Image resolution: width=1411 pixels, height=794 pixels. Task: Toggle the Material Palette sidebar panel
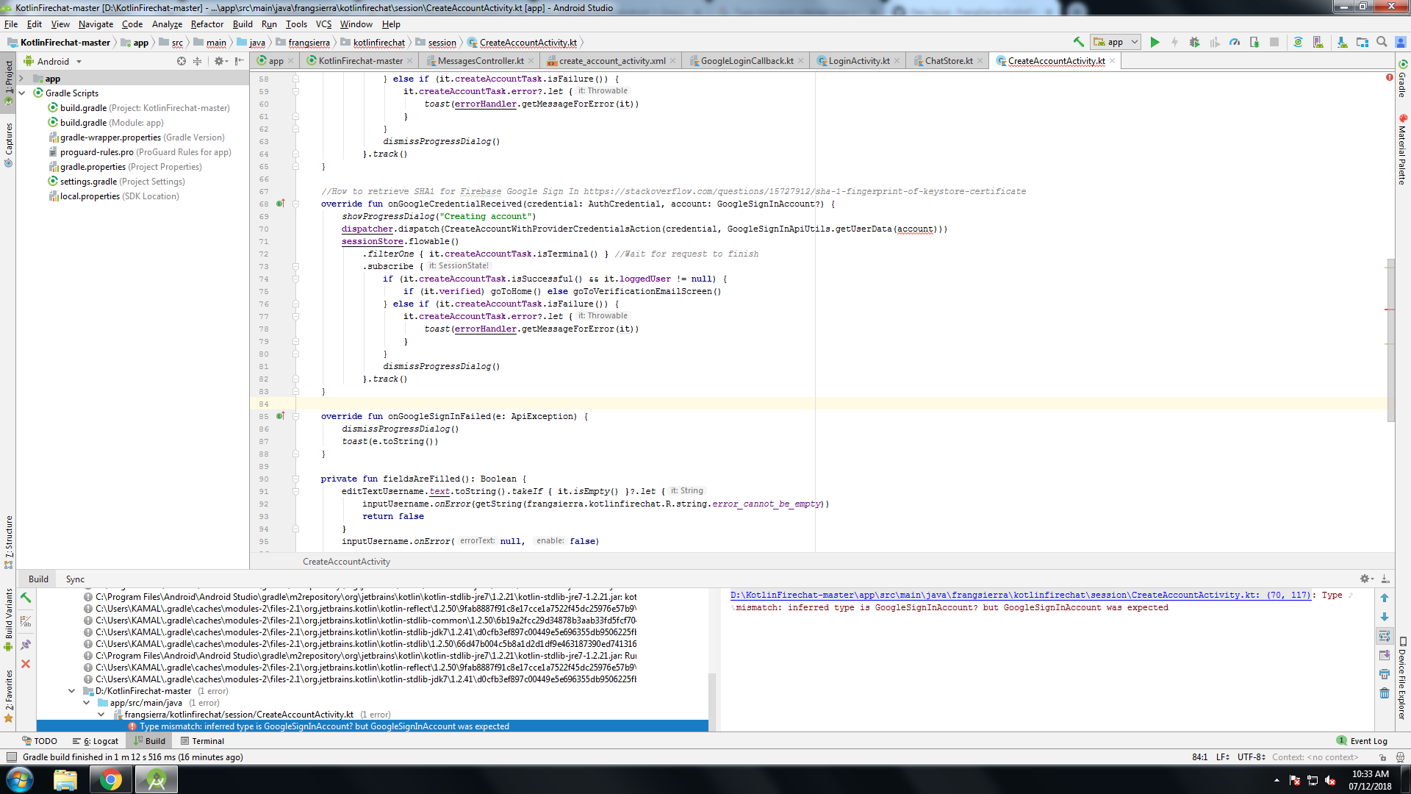pos(1402,147)
